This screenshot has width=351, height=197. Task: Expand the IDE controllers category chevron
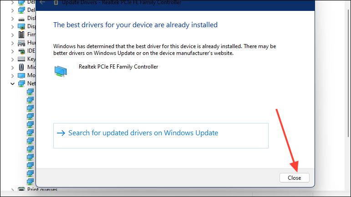coord(13,51)
